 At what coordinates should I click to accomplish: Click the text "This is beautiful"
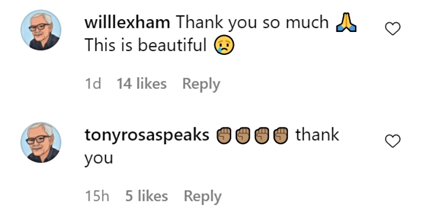tap(145, 45)
